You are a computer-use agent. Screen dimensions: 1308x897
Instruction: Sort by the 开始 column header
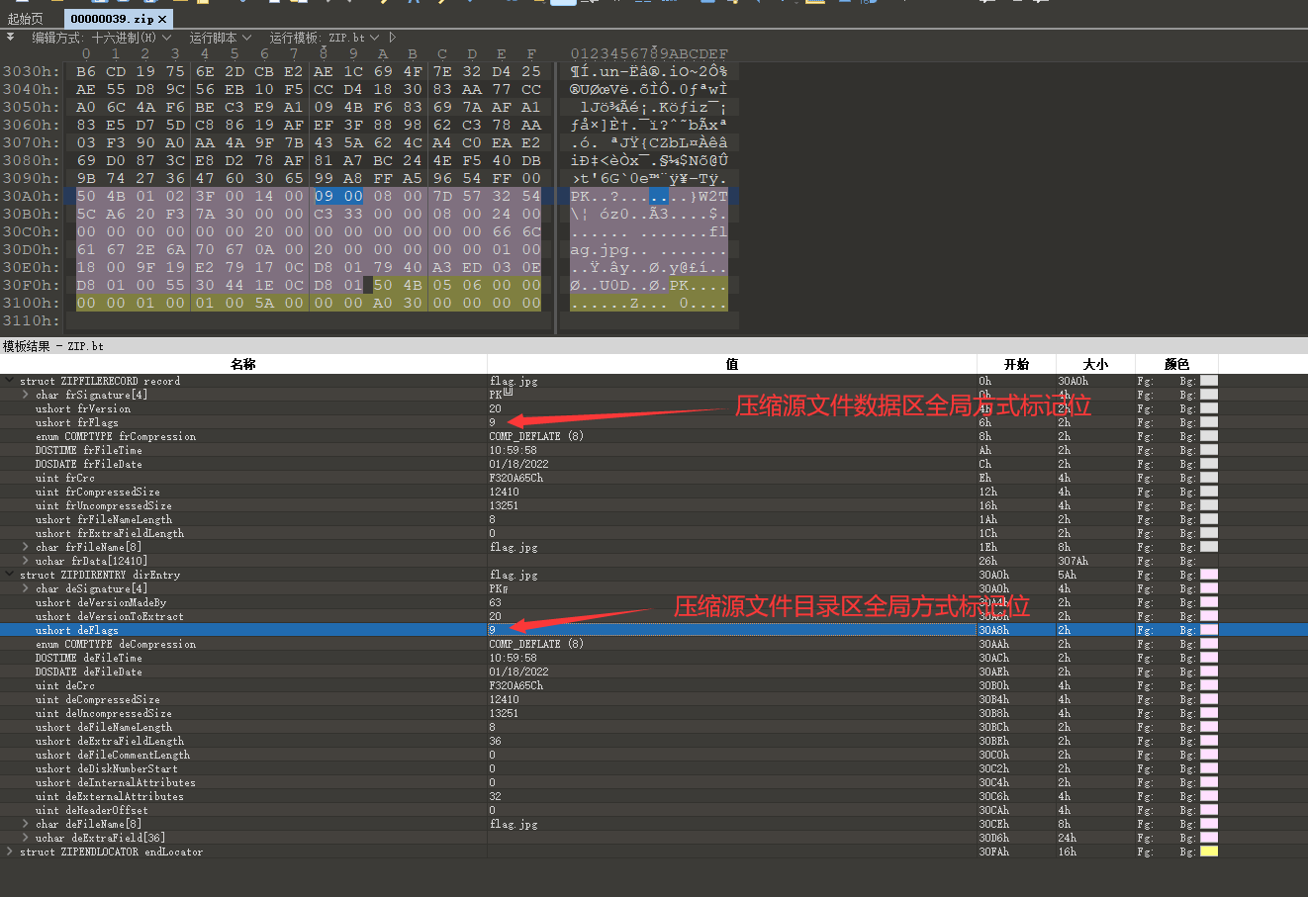coord(1016,364)
